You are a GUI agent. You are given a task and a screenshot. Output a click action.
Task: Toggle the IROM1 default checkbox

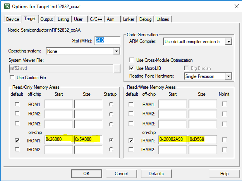pos(17,140)
